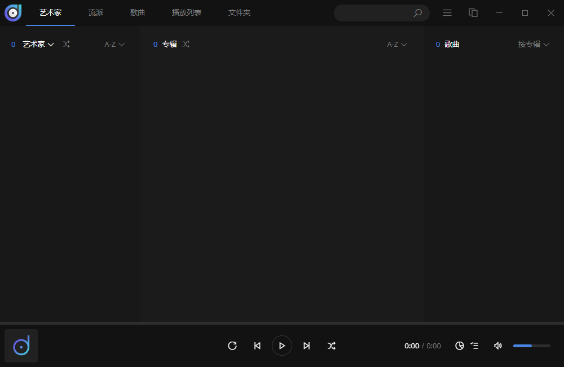Screen dimensions: 564x367
Task: Switch to mini-player mode
Action: pos(473,12)
